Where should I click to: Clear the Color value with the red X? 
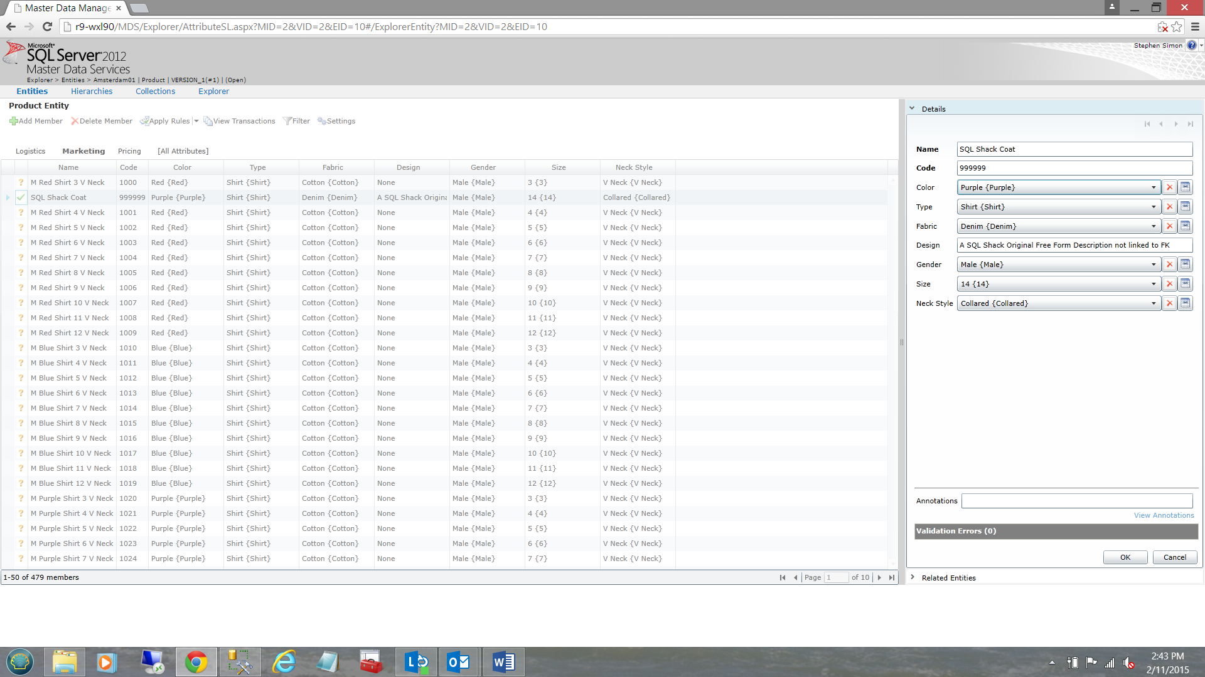click(x=1169, y=187)
